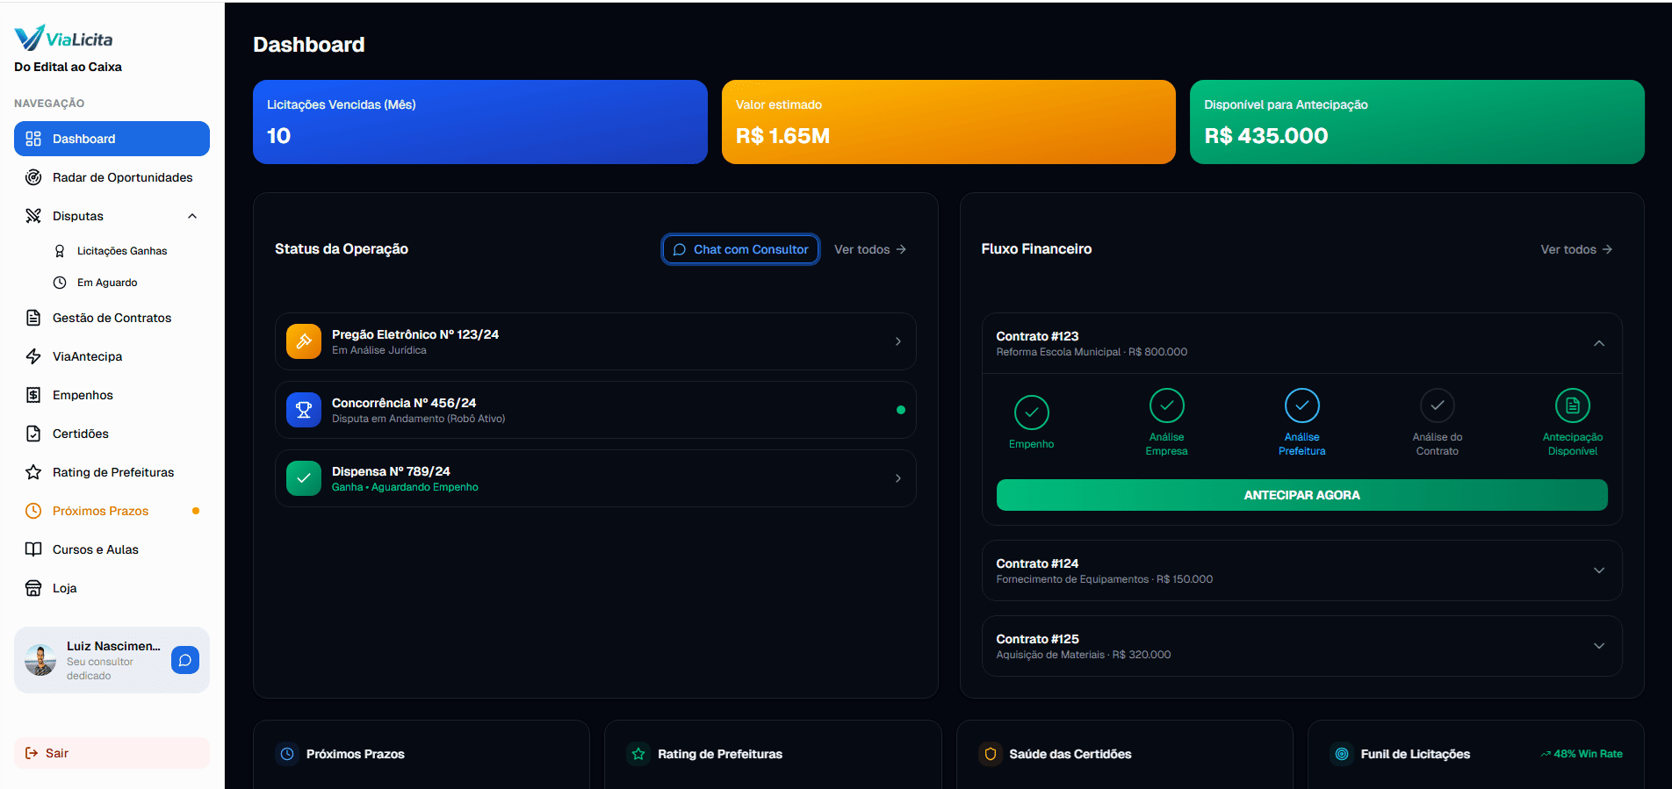Collapse Contrato #123 details
Screen dimensions: 1672x789
pos(1599,343)
